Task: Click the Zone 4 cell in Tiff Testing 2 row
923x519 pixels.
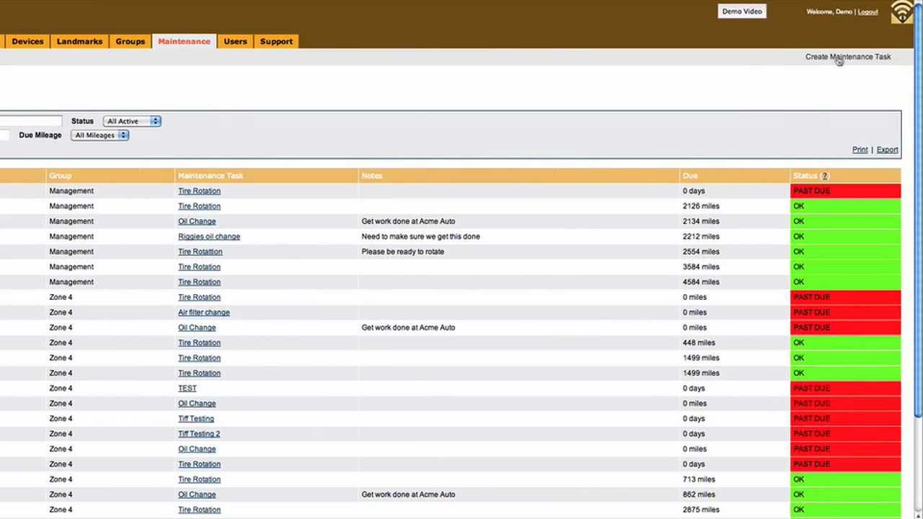Action: [x=61, y=433]
